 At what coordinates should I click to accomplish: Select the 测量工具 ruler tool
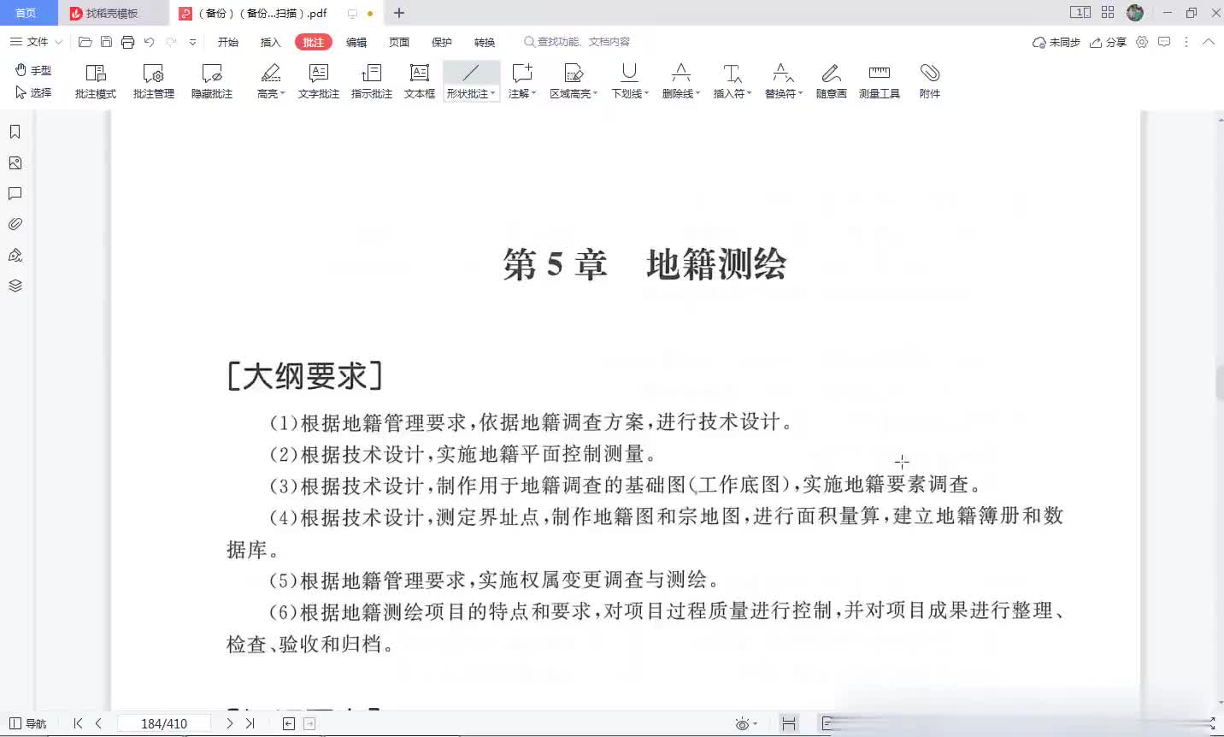tap(879, 81)
